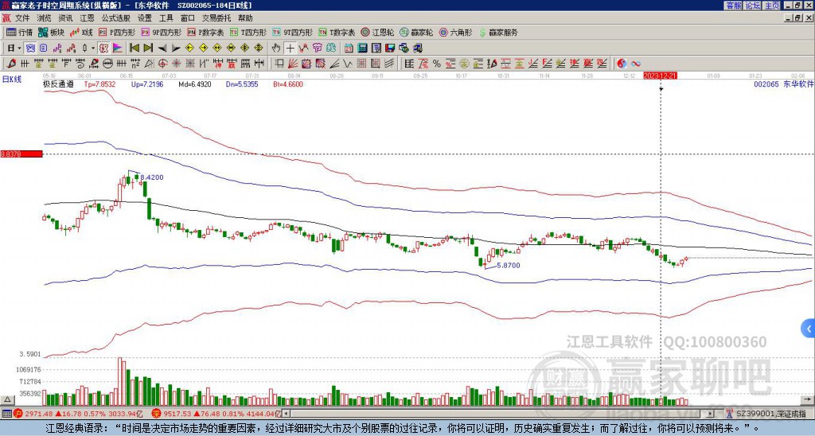815x436 pixels.
Task: Switch to K线 candlestick chart
Action: point(81,32)
